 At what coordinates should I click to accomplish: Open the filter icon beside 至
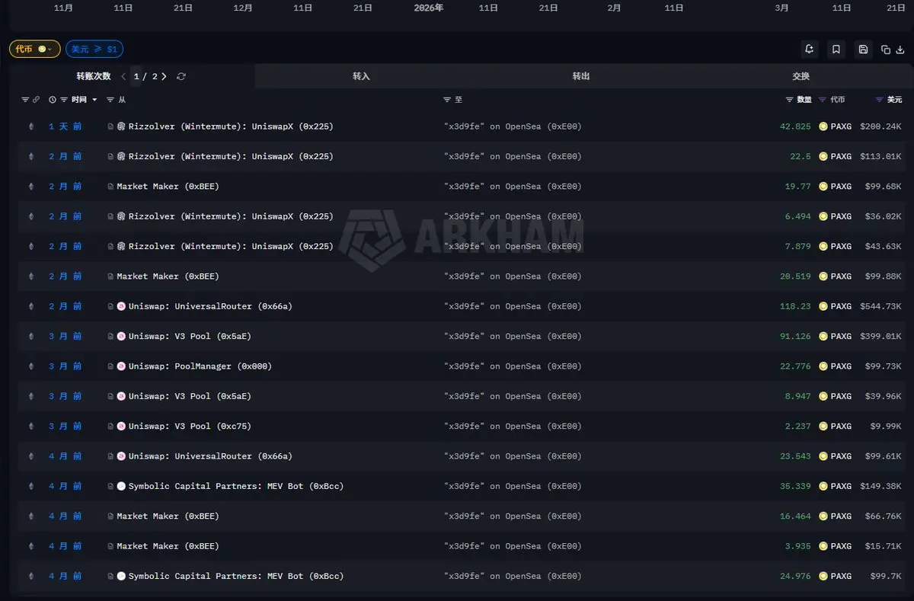pyautogui.click(x=447, y=100)
